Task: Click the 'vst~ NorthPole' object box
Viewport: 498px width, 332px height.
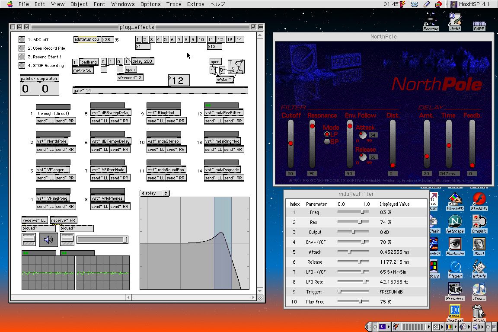Action: pos(52,141)
